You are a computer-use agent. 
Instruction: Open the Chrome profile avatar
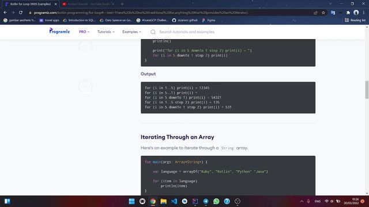[356, 13]
